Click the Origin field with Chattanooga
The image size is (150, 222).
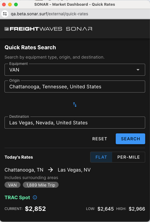(x=75, y=87)
